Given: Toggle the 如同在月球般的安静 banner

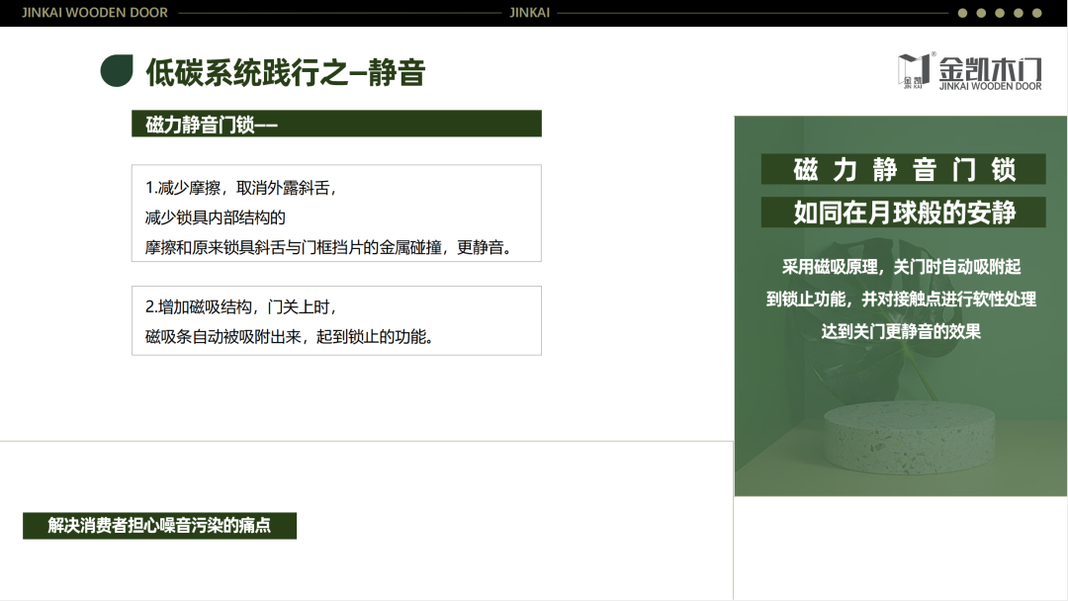Looking at the screenshot, I should pos(905,212).
